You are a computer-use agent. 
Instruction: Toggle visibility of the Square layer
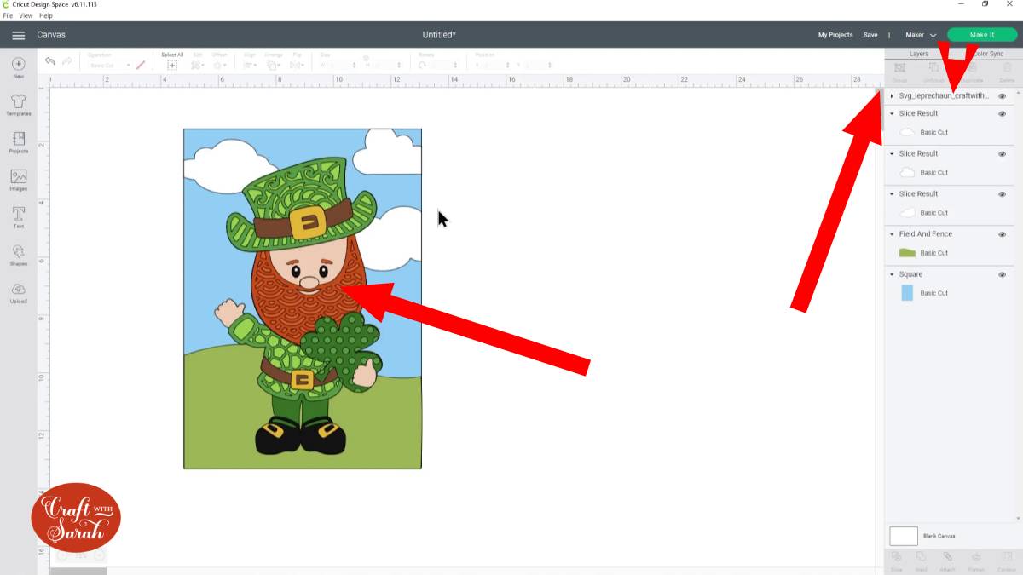point(1003,274)
